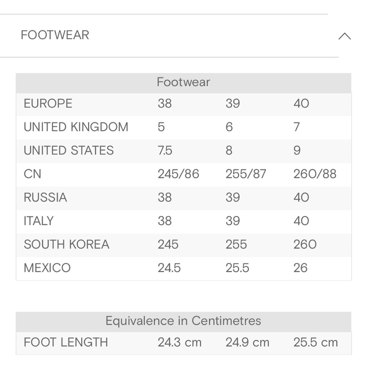This screenshot has height=367, width=367.
Task: Collapse the FOOTWEAR section chevron
Action: (x=345, y=36)
